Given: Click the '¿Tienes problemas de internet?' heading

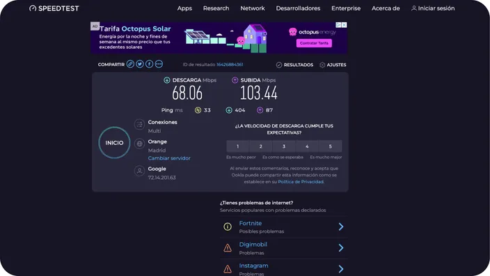Looking at the screenshot, I should [256, 203].
